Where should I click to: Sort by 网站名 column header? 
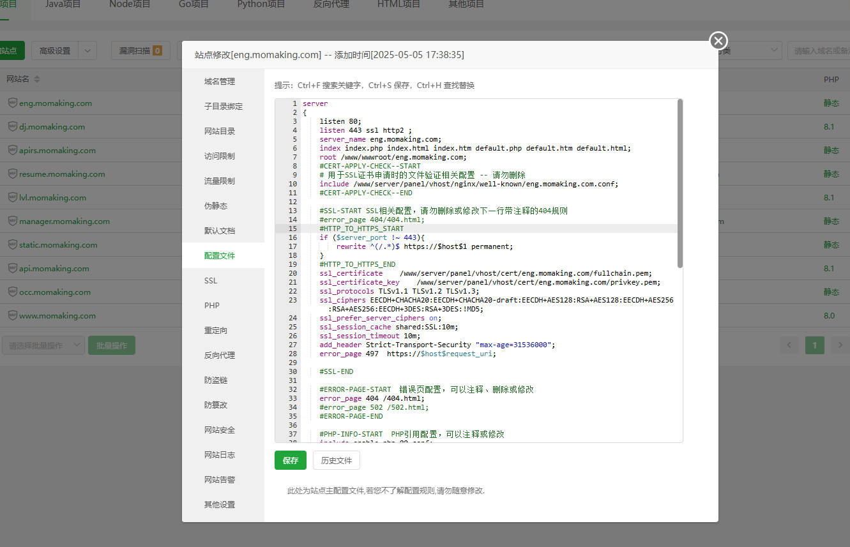(23, 79)
